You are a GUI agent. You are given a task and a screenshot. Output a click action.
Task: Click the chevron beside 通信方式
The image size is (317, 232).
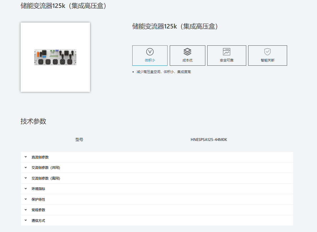pos(25,220)
